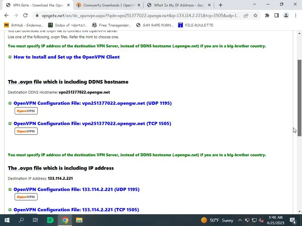Switch to What Is My IP Address tab

pos(178,5)
